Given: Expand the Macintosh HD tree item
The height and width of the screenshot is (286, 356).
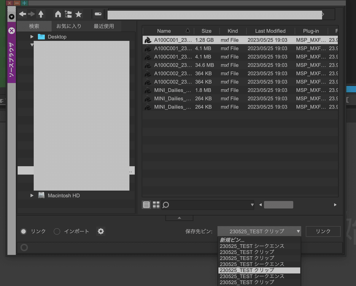Looking at the screenshot, I should [32, 195].
